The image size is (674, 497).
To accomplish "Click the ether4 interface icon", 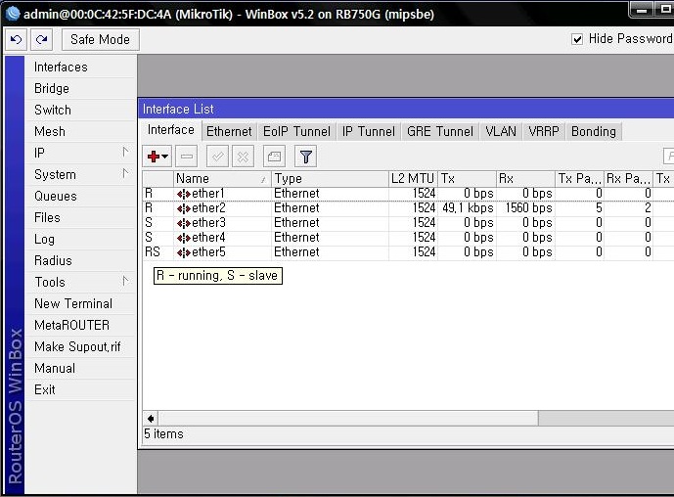I will (x=184, y=238).
